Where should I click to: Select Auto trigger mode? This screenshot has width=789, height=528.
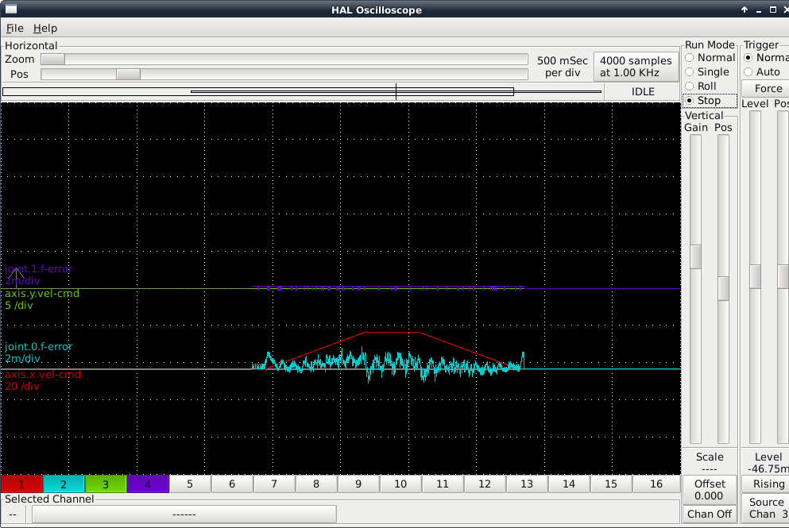click(762, 72)
